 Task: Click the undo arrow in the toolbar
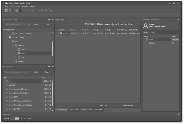[x=39, y=11]
